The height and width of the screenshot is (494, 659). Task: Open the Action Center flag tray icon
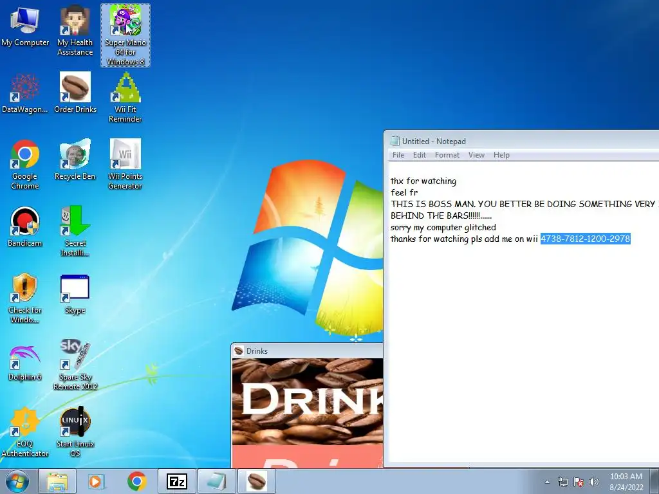click(579, 482)
